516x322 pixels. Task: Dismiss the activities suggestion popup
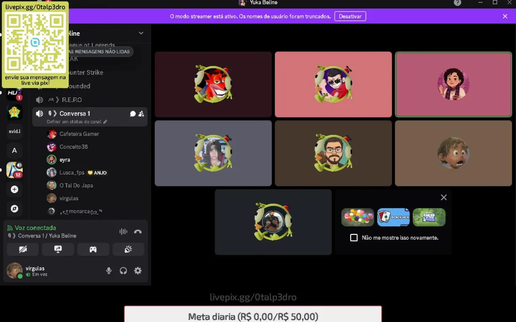tap(443, 197)
